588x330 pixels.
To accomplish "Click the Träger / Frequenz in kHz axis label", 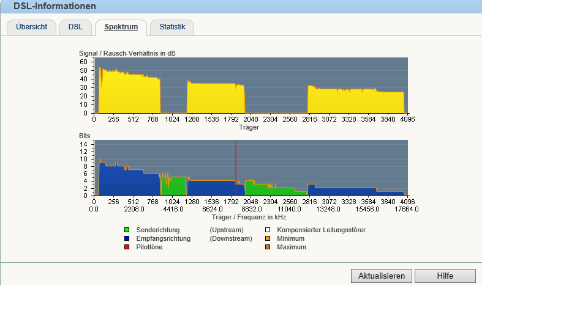I will coord(249,217).
